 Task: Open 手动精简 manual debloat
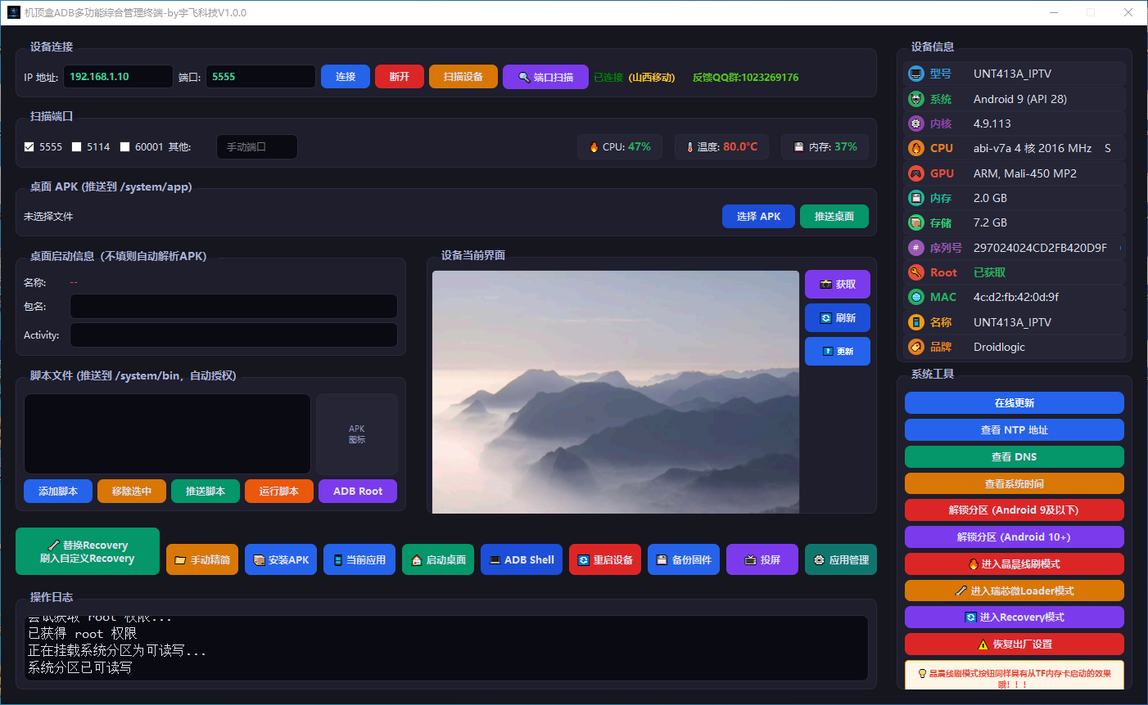(202, 559)
